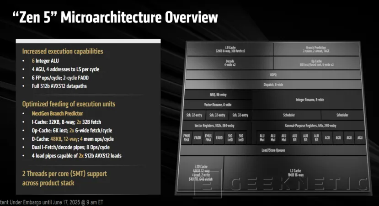Click the UOPQ bar in diagram

coord(274,74)
